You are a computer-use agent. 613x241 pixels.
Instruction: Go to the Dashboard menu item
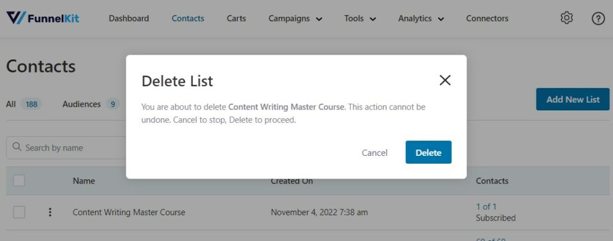[x=129, y=19]
